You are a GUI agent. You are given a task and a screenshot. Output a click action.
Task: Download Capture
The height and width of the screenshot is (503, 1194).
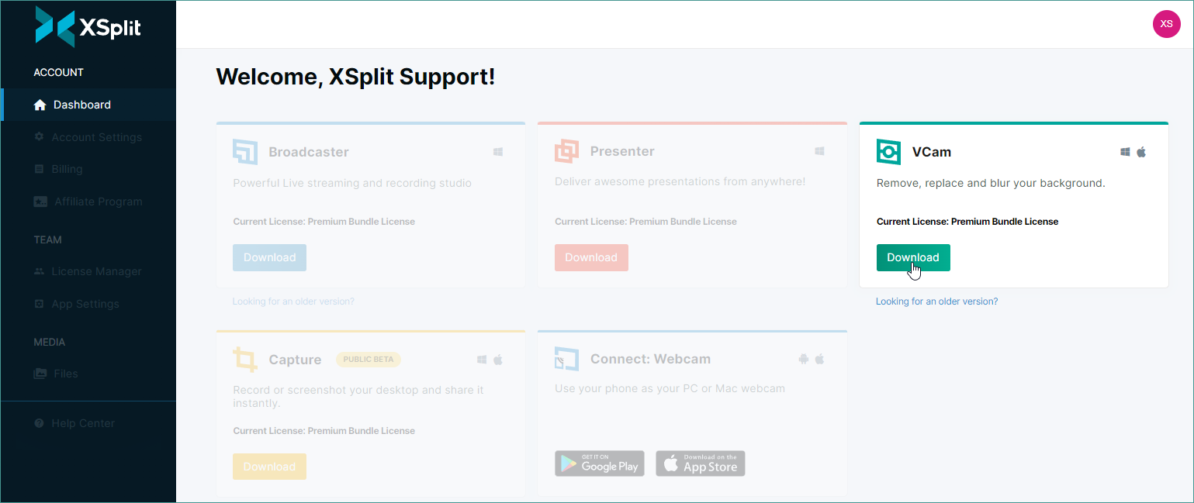click(269, 467)
